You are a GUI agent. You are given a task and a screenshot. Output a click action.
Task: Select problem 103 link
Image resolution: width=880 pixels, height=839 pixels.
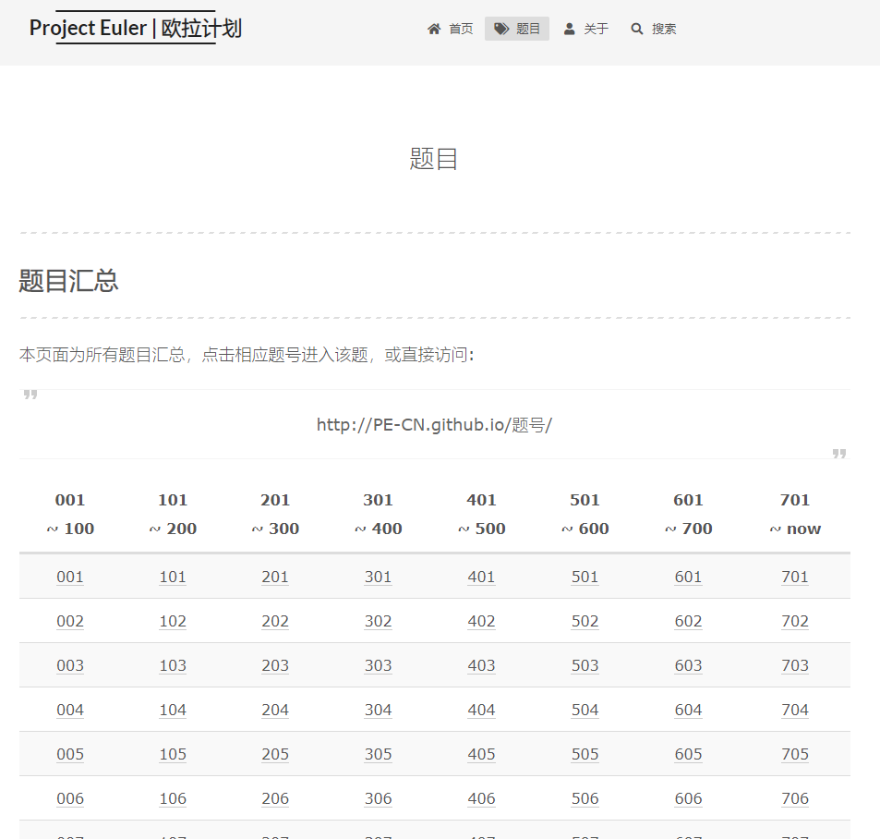click(173, 665)
